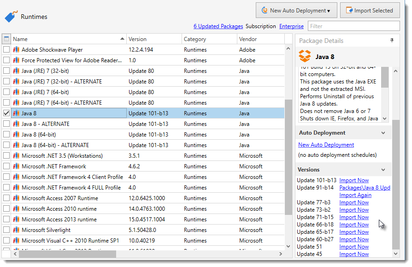Uncheck the Java 8 checkbox

[6, 113]
